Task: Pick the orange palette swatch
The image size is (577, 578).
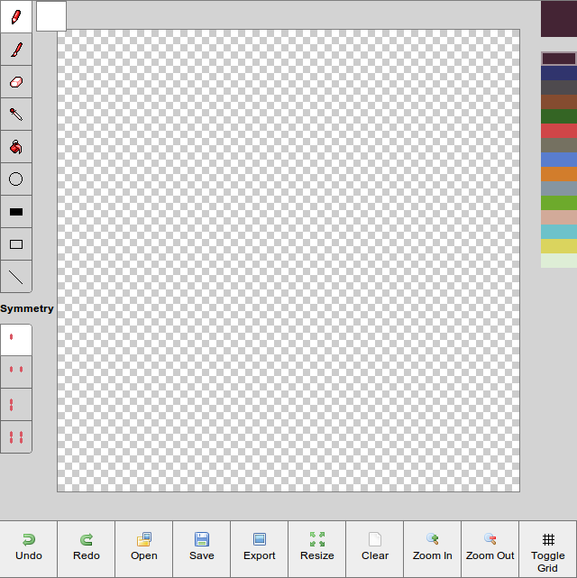Action: click(x=559, y=174)
